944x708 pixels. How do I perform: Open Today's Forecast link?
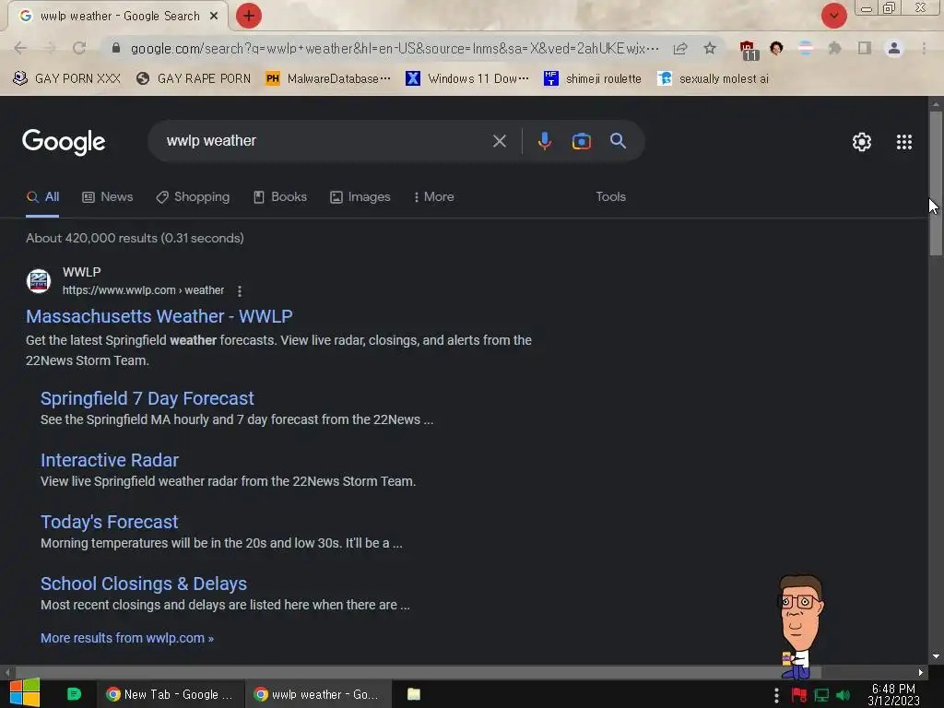pyautogui.click(x=109, y=522)
